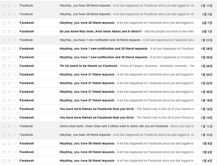Mark the 1월 18일 email as important
The height and width of the screenshot is (165, 217).
tap(14, 100)
